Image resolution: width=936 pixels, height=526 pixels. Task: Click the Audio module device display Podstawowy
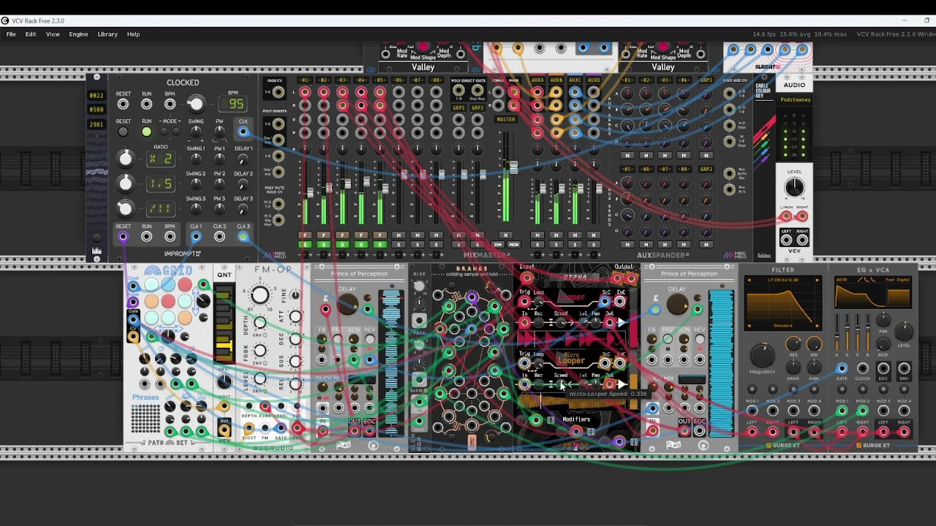[795, 99]
